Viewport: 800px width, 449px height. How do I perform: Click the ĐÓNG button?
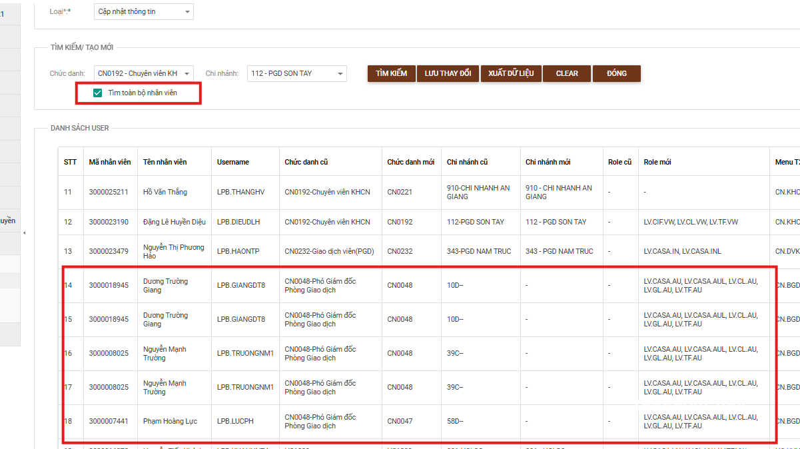tap(617, 73)
